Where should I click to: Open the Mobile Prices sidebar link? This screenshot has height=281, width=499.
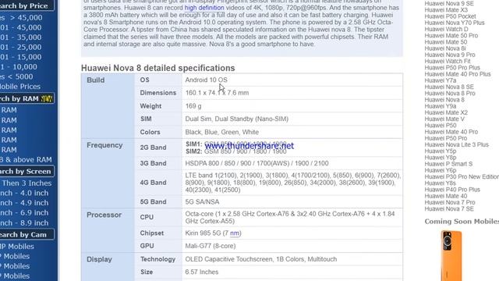[20, 87]
